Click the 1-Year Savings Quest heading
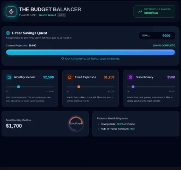 point(29,33)
